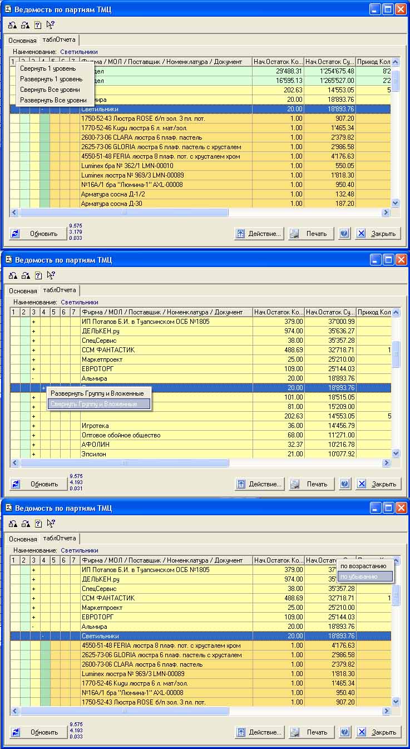Click vertical scrollbar down arrow in top window table
The image size is (410, 749).
(396, 204)
